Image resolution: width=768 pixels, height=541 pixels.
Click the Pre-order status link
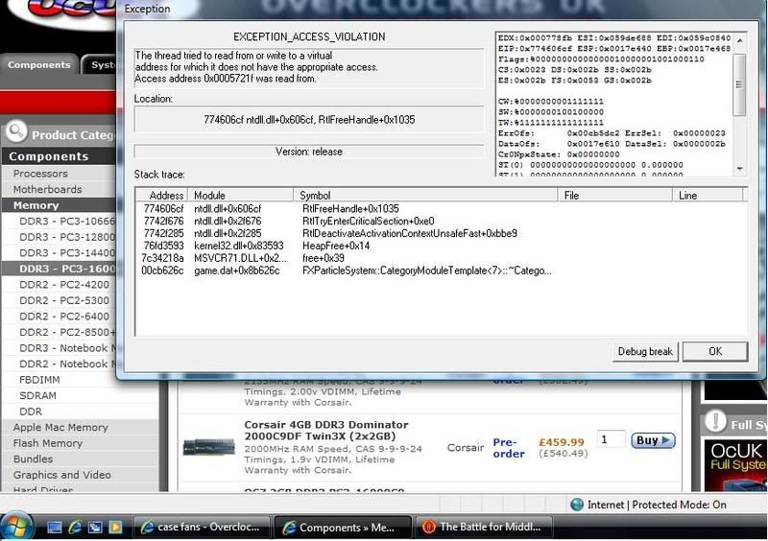click(x=509, y=448)
